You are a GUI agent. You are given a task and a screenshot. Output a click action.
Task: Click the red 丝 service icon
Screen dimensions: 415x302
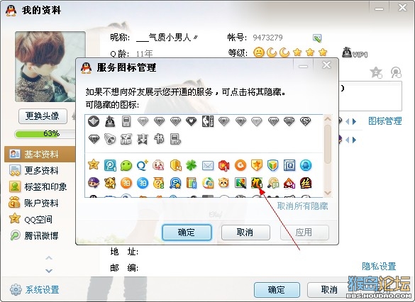coord(306,183)
